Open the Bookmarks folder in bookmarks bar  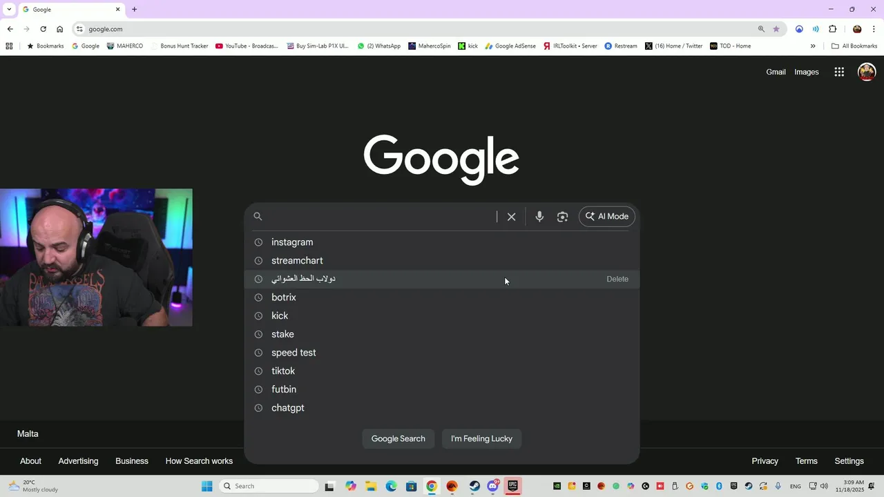[x=45, y=46]
